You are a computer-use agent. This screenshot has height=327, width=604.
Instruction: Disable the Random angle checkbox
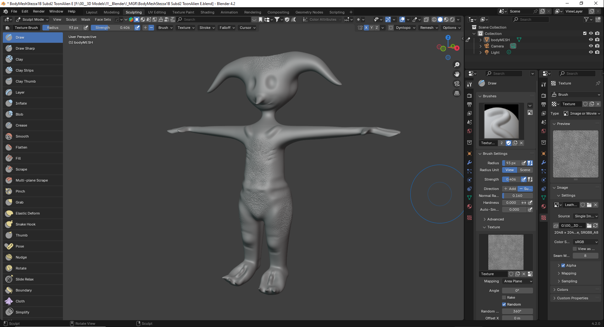tap(504, 304)
